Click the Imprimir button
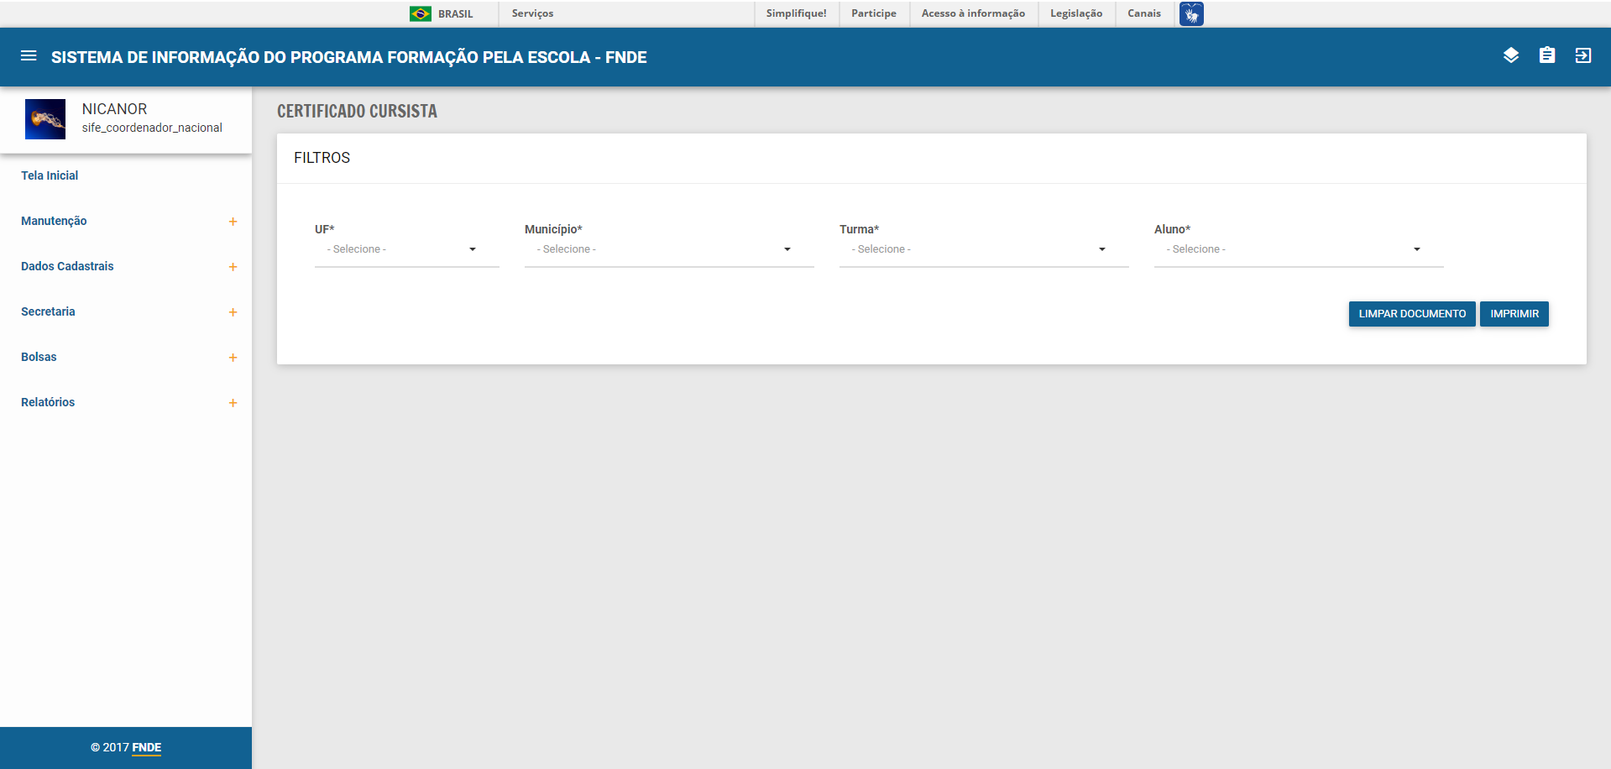 (x=1514, y=314)
